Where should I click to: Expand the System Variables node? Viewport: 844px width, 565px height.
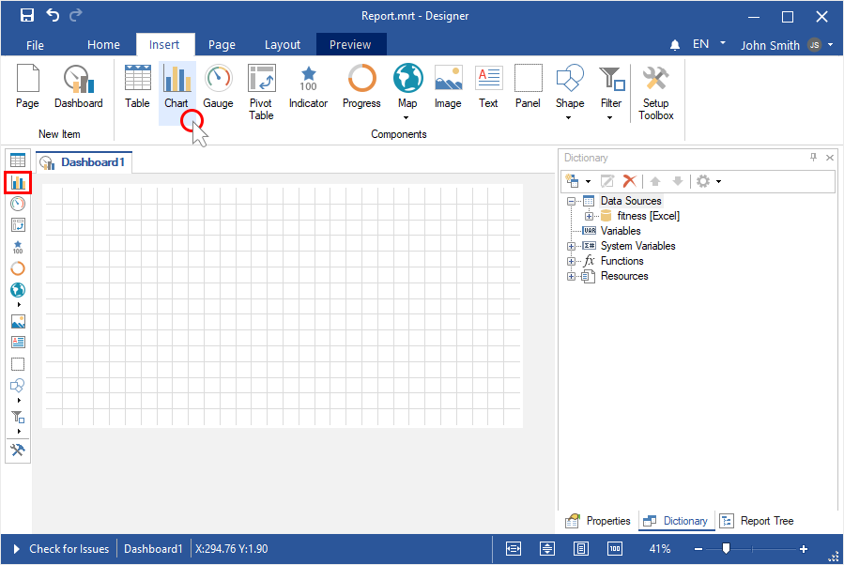tap(572, 246)
